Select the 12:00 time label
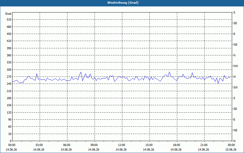 (x=121, y=145)
